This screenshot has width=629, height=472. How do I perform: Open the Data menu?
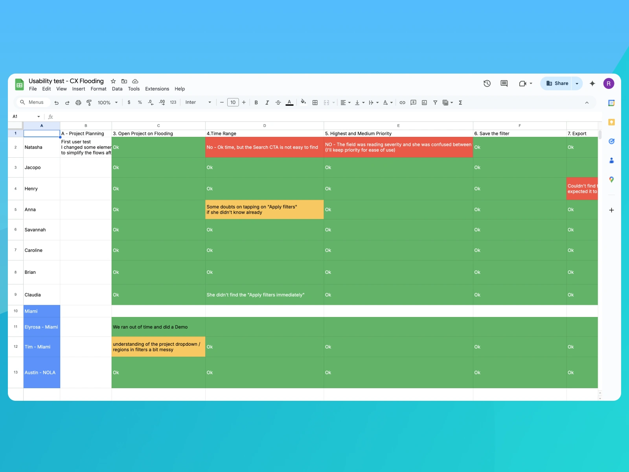117,89
